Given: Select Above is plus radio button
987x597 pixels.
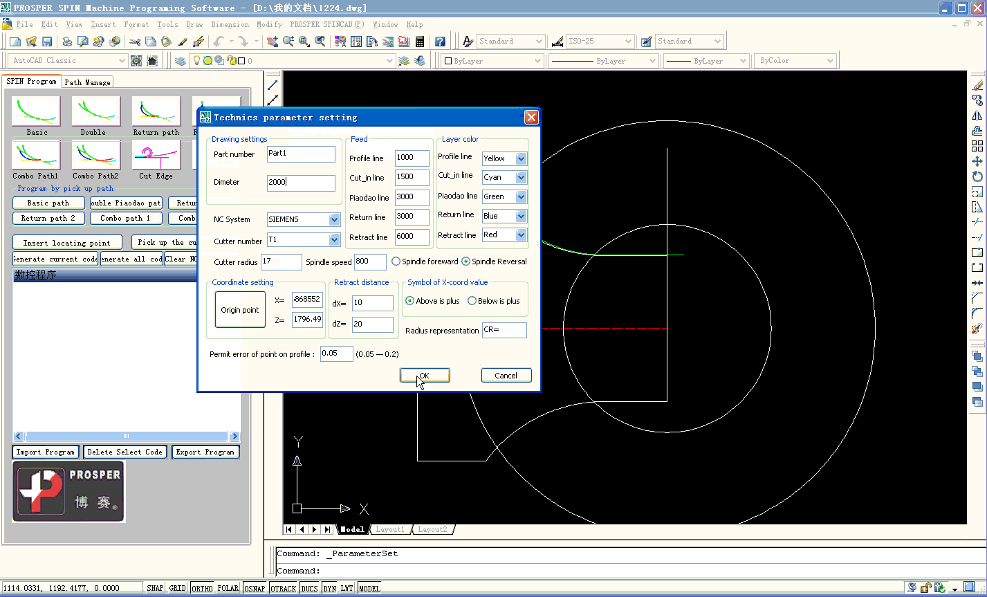Looking at the screenshot, I should 410,301.
